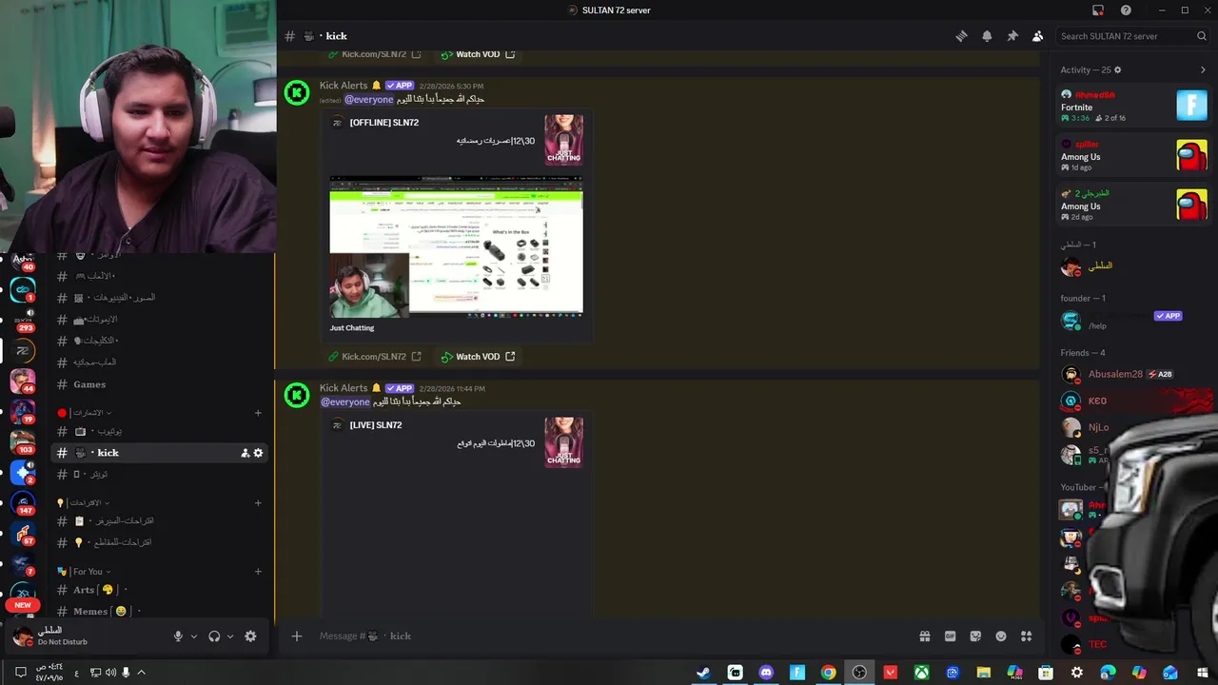Select the Games channel
The width and height of the screenshot is (1218, 685).
point(159,384)
